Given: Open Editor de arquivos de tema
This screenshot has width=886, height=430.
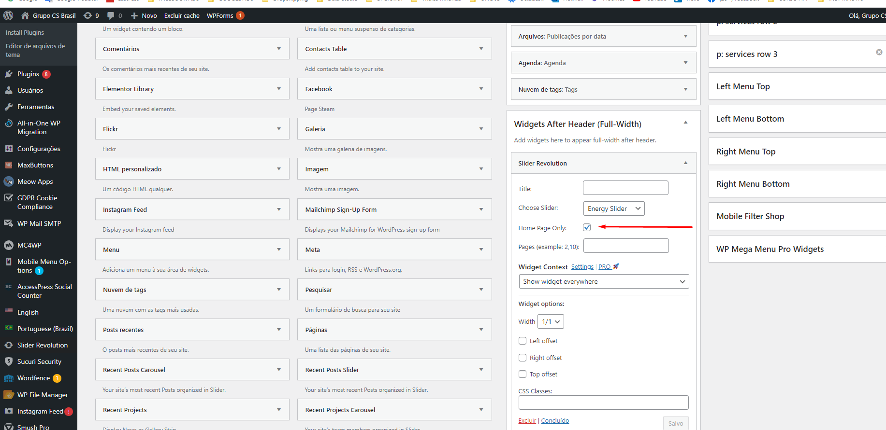Looking at the screenshot, I should tap(35, 50).
